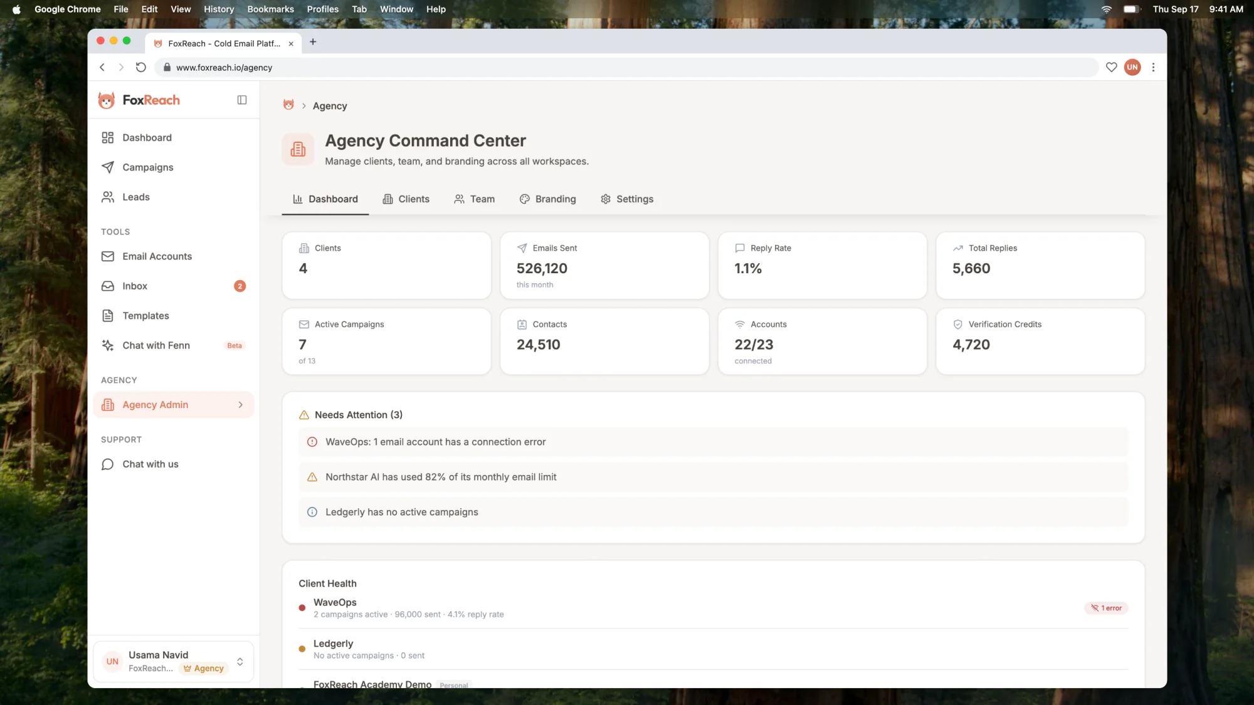
Task: Go back in browser history
Action: tap(102, 68)
